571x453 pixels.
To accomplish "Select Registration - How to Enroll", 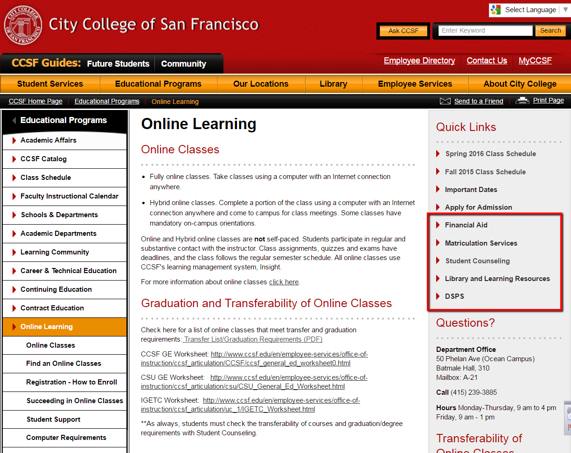I will 71,382.
